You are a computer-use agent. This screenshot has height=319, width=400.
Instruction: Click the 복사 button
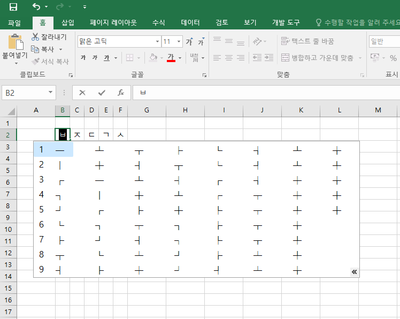[43, 49]
